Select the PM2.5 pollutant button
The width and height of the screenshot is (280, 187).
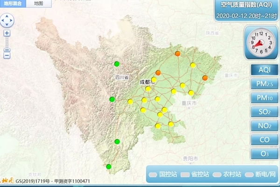[264, 84]
